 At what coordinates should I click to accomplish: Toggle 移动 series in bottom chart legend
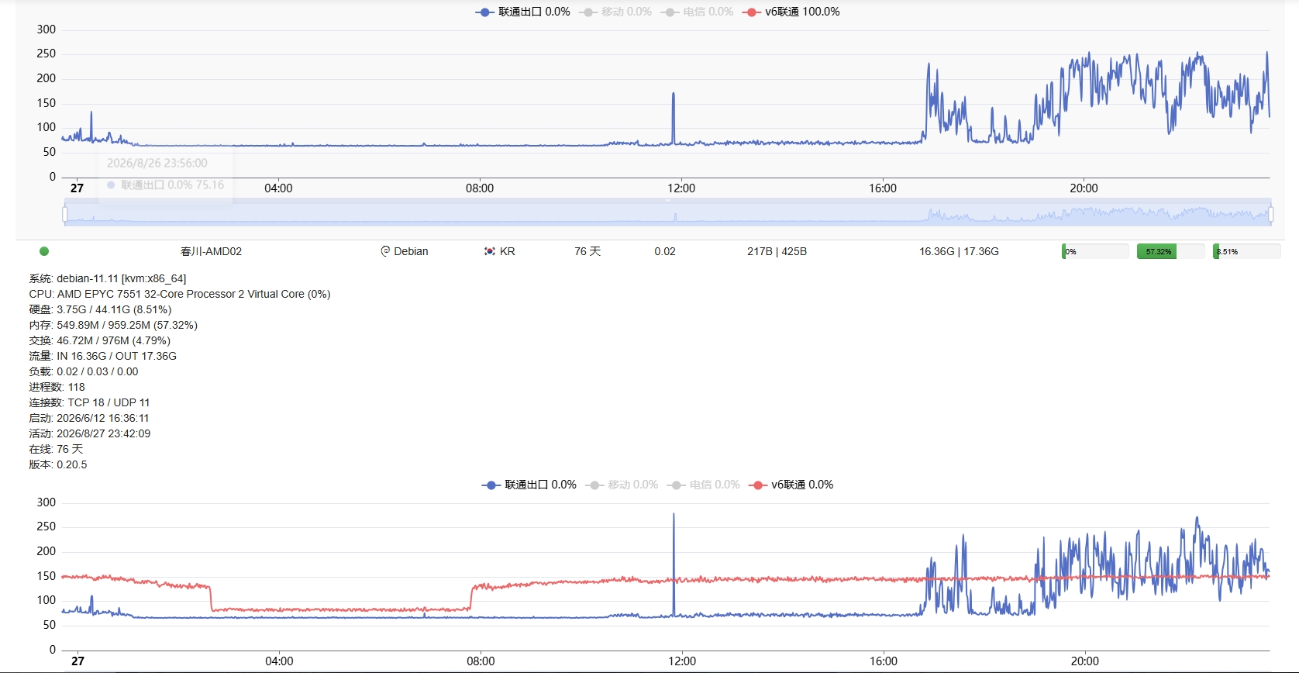tap(622, 485)
